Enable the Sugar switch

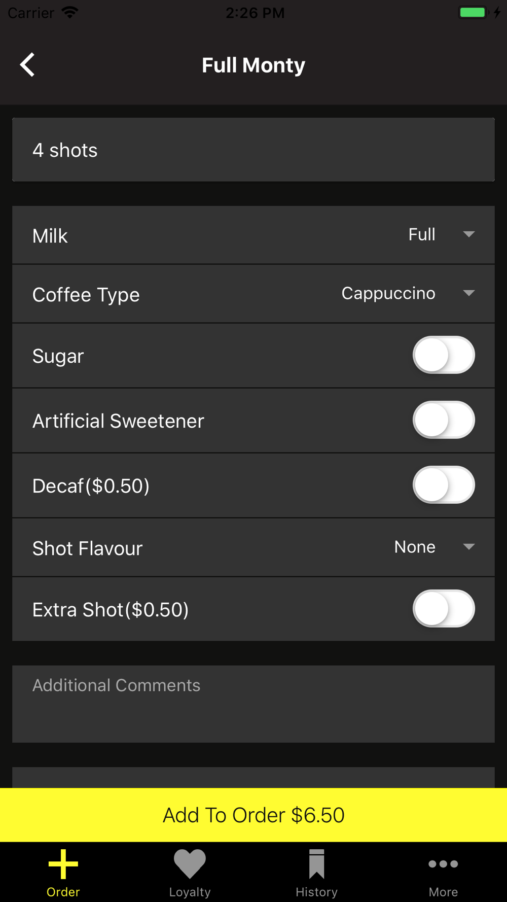click(x=444, y=355)
